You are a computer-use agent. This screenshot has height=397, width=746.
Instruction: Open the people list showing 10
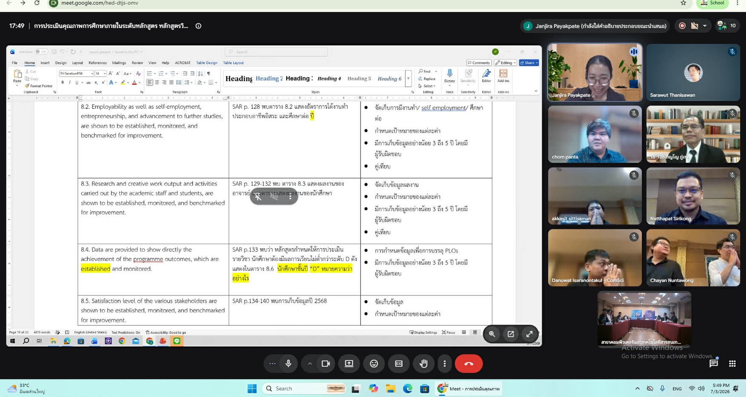coord(727,26)
